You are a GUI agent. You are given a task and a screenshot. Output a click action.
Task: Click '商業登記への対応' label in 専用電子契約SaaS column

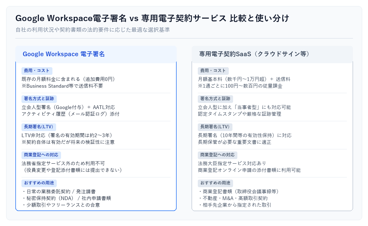click(217, 155)
